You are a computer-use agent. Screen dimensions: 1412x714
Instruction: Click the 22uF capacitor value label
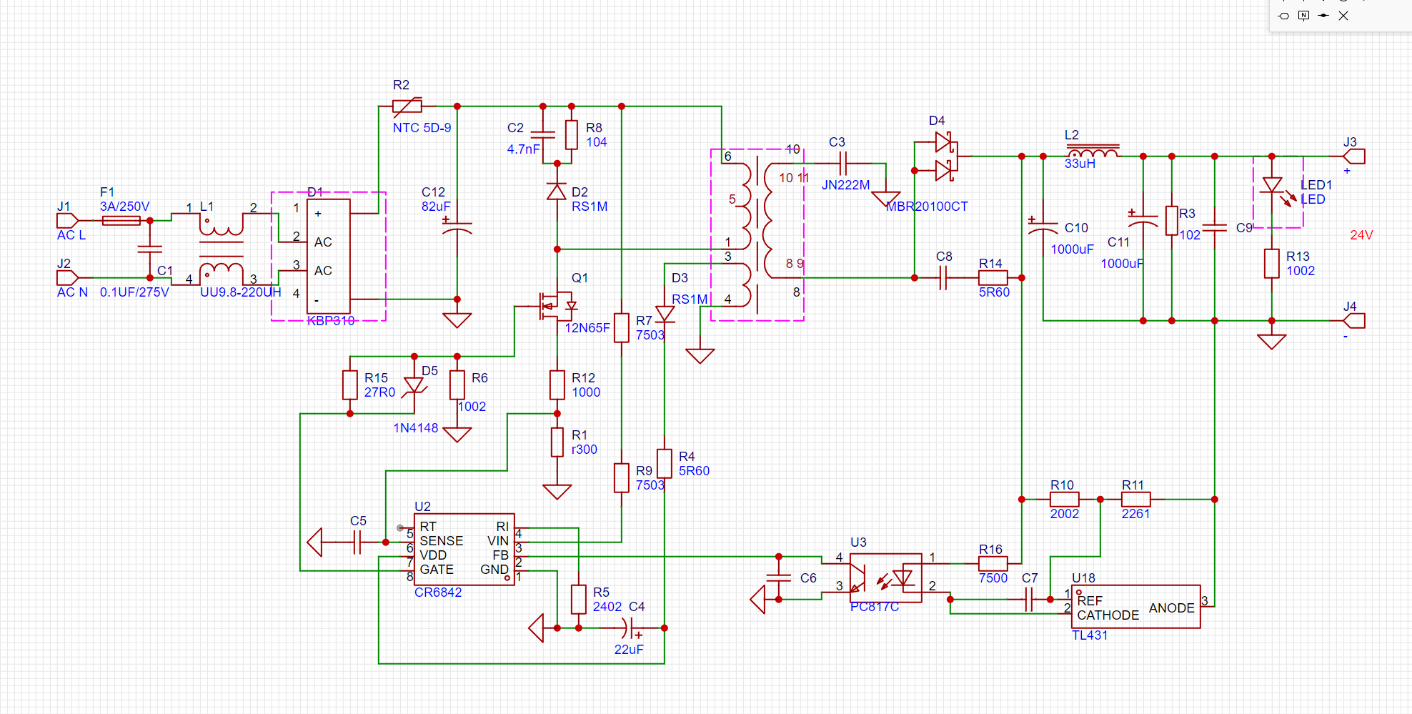[x=629, y=650]
